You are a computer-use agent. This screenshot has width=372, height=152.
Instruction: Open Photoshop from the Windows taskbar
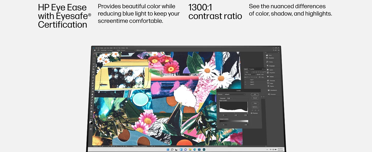click(x=204, y=150)
